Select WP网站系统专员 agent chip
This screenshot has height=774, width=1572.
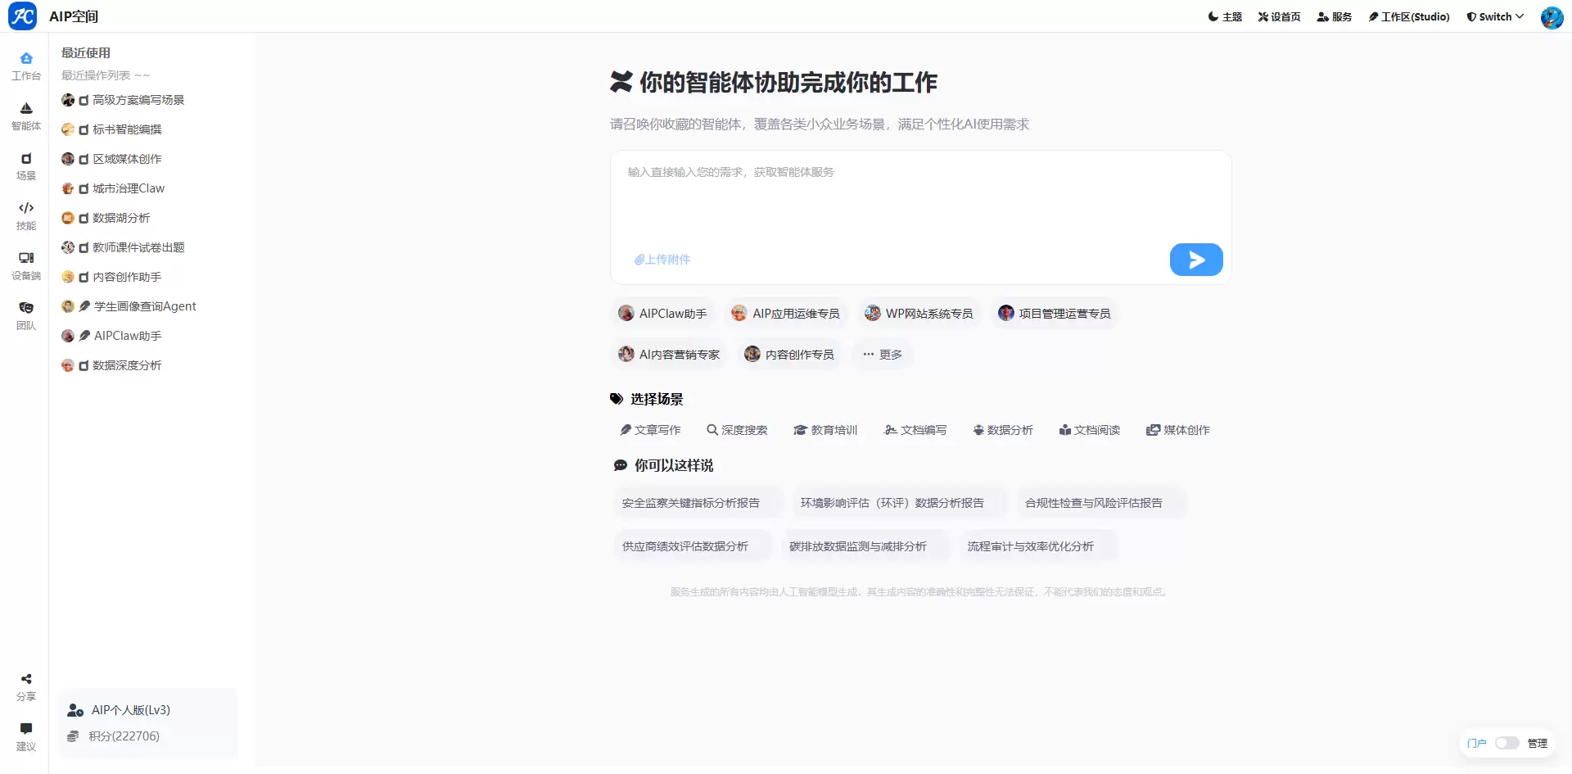click(919, 313)
